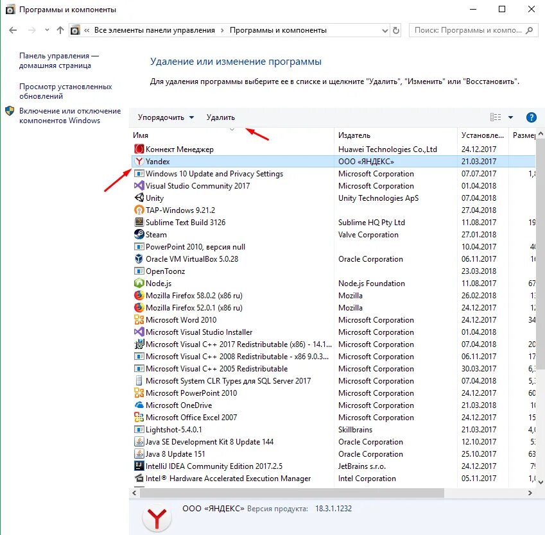
Task: Click the Unity program icon
Action: pos(139,198)
